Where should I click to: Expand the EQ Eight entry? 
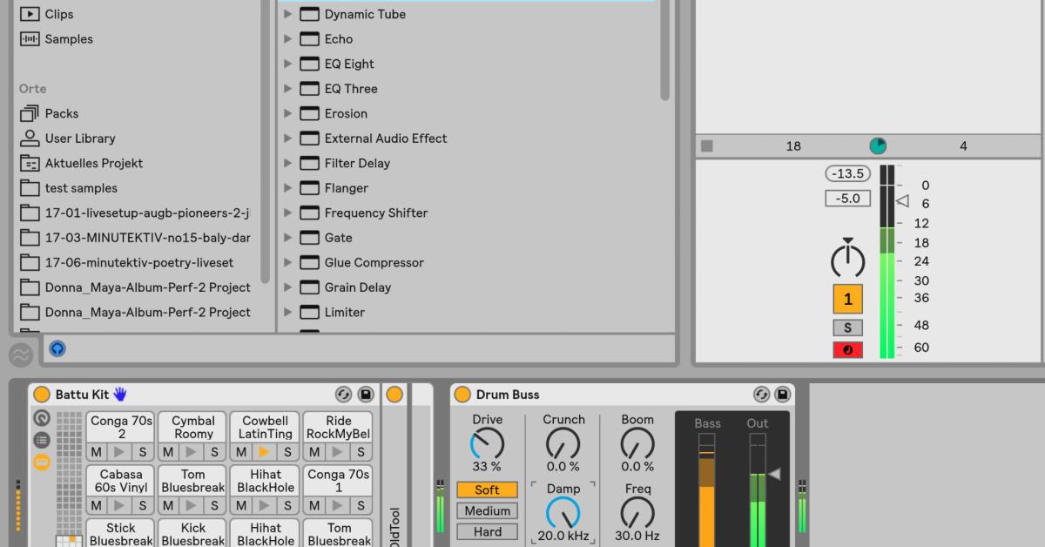[x=288, y=64]
